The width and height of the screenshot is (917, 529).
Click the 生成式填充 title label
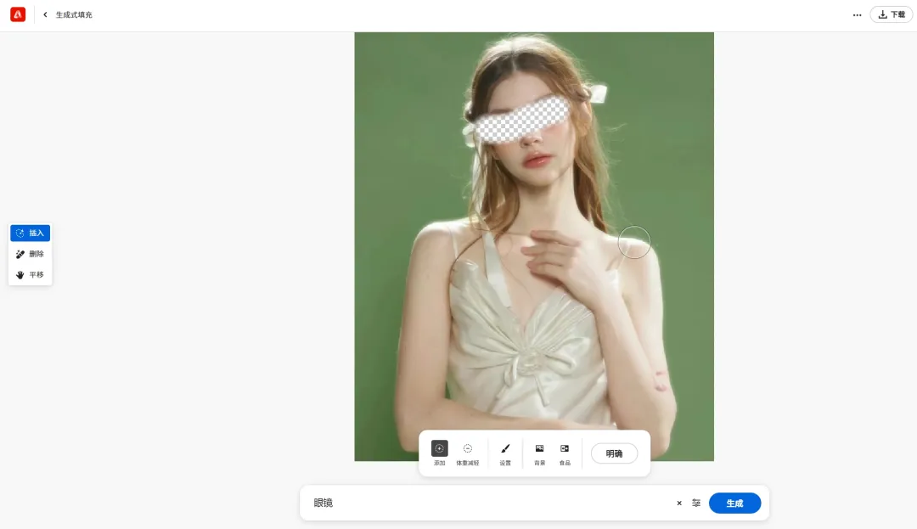[x=74, y=14]
